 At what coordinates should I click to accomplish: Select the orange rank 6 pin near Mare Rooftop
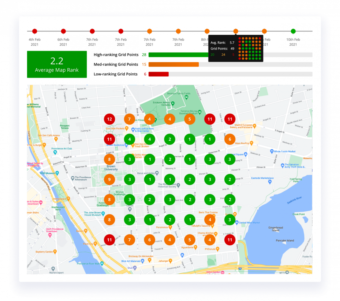click(x=229, y=139)
